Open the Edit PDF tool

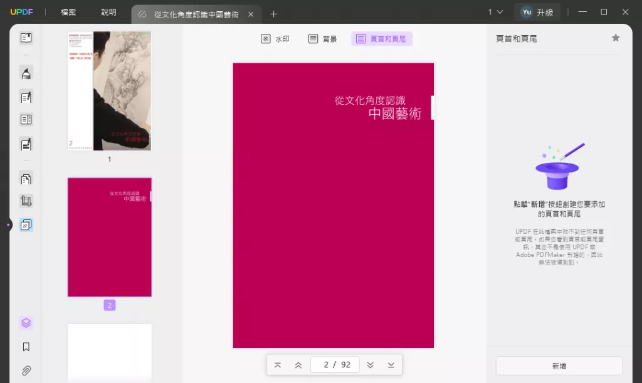(x=26, y=97)
